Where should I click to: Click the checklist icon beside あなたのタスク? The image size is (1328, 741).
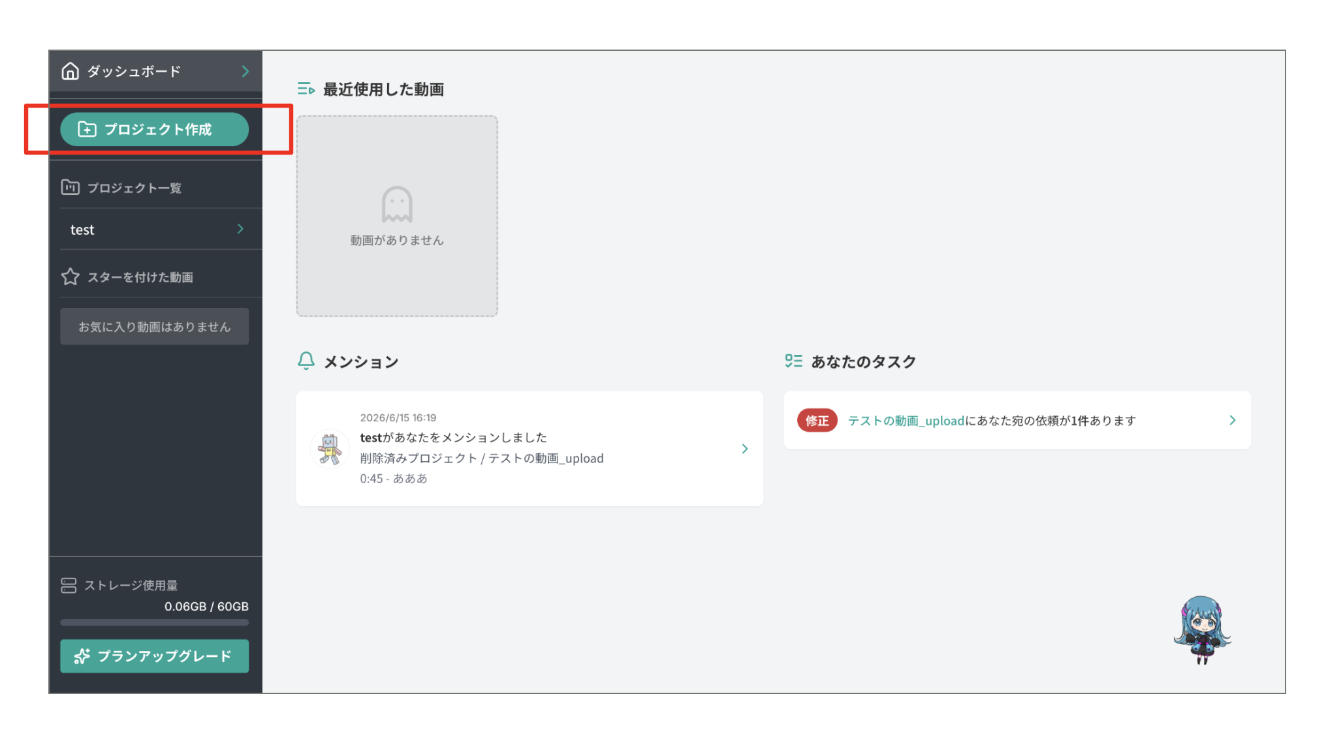coord(793,361)
